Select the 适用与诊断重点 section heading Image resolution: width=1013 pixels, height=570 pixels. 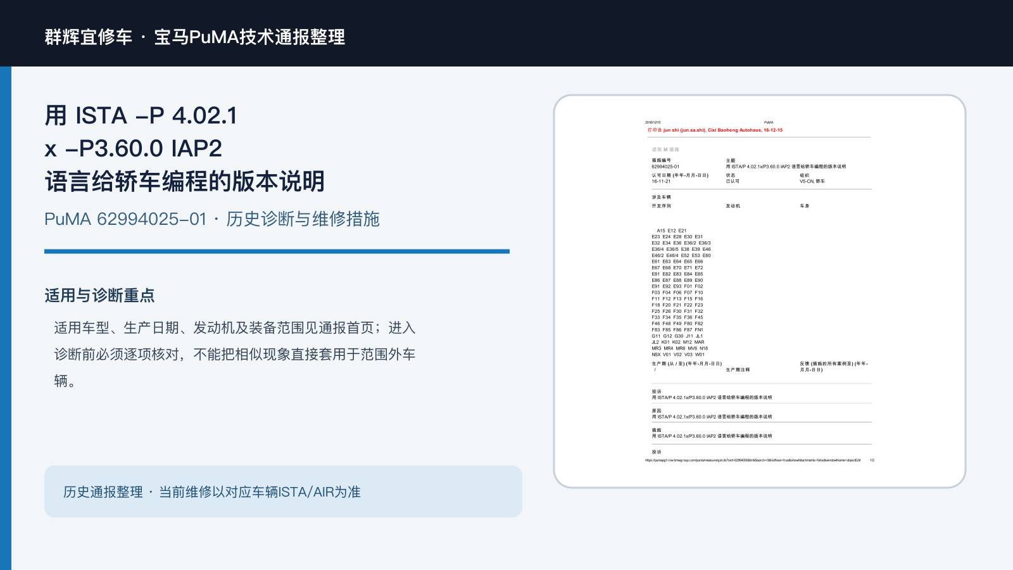(x=99, y=296)
